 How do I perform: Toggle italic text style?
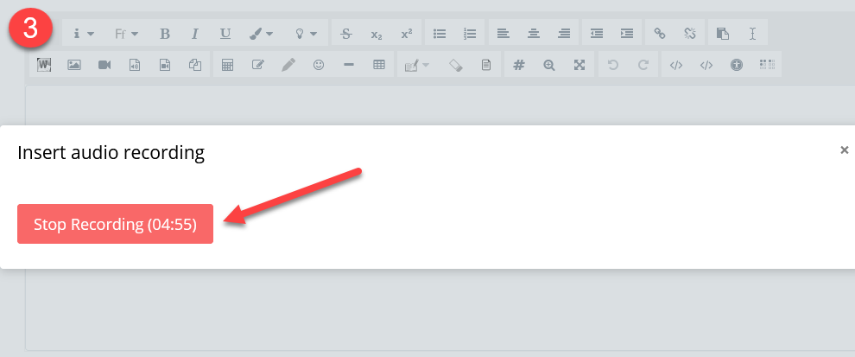tap(195, 34)
